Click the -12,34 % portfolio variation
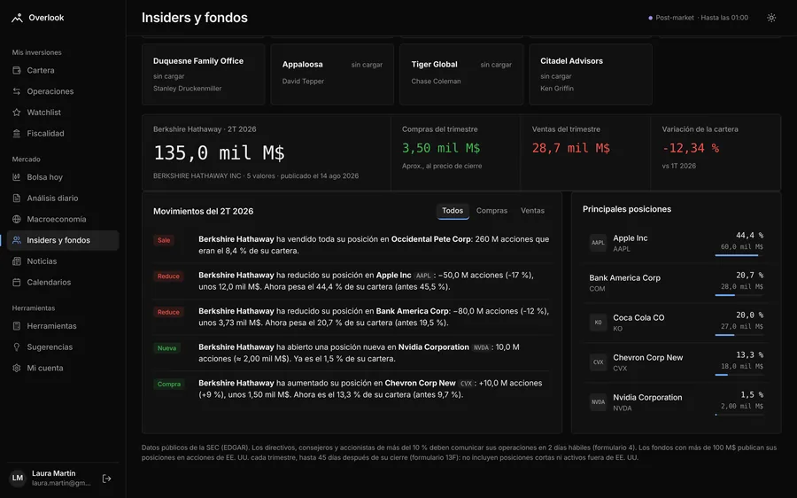 pos(690,148)
